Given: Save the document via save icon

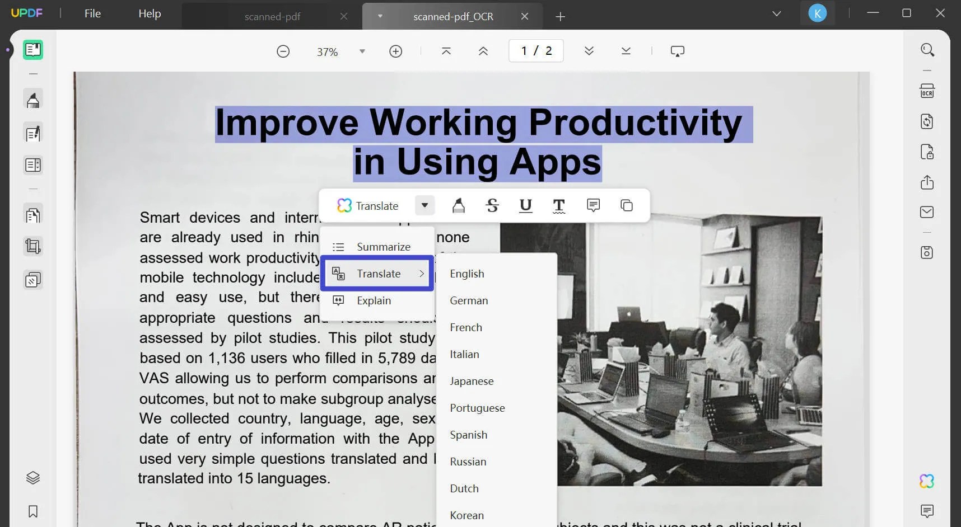Looking at the screenshot, I should [x=927, y=252].
